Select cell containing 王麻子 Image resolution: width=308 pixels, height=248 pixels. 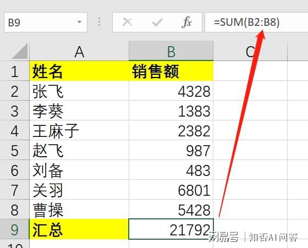tap(79, 130)
